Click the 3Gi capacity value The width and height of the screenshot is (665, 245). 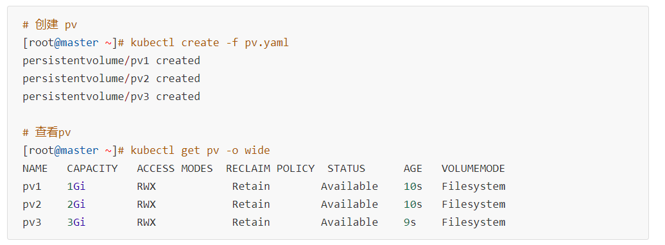coord(76,222)
